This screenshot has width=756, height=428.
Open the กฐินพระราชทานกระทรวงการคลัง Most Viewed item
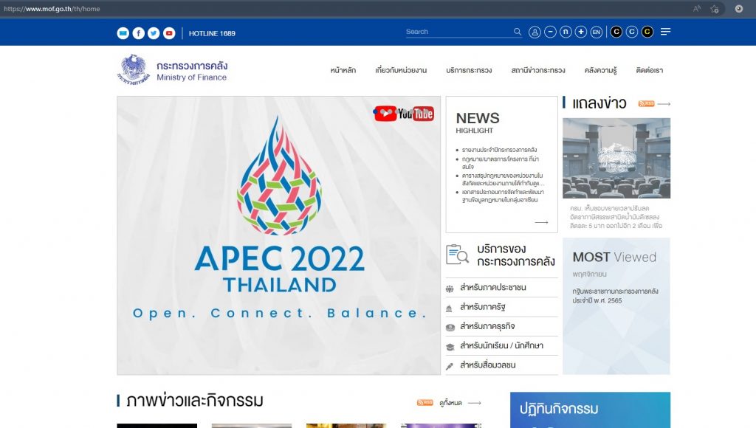coord(615,295)
